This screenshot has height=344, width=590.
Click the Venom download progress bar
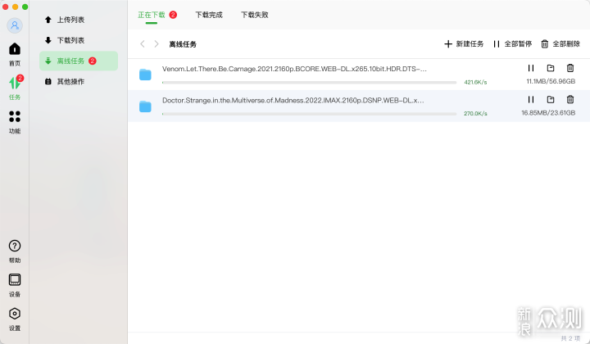[309, 83]
